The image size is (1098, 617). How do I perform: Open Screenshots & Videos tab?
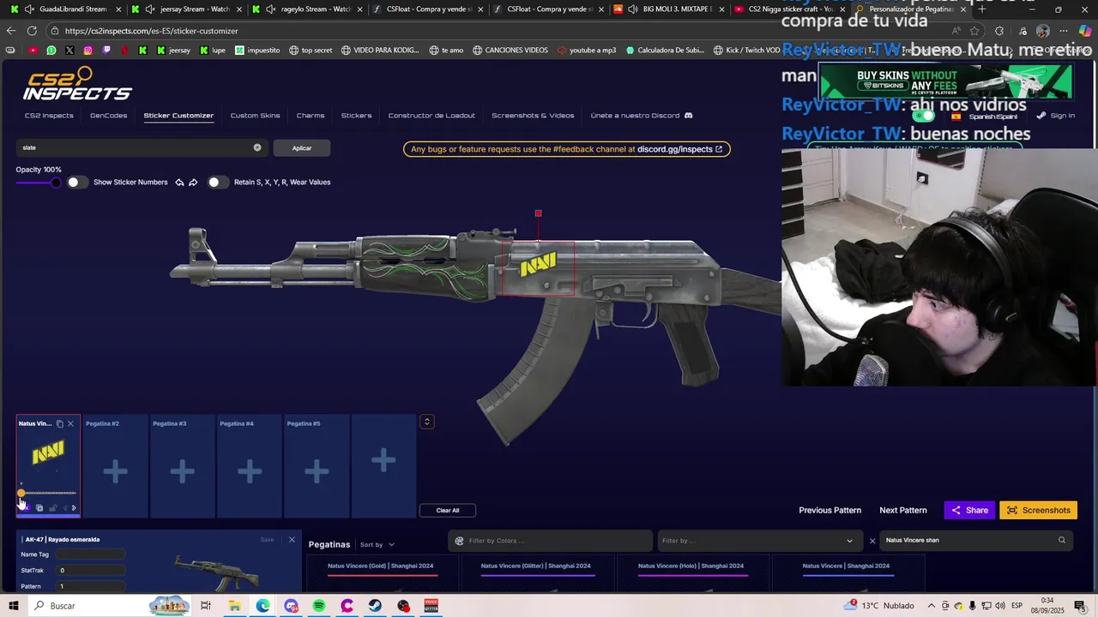(533, 116)
